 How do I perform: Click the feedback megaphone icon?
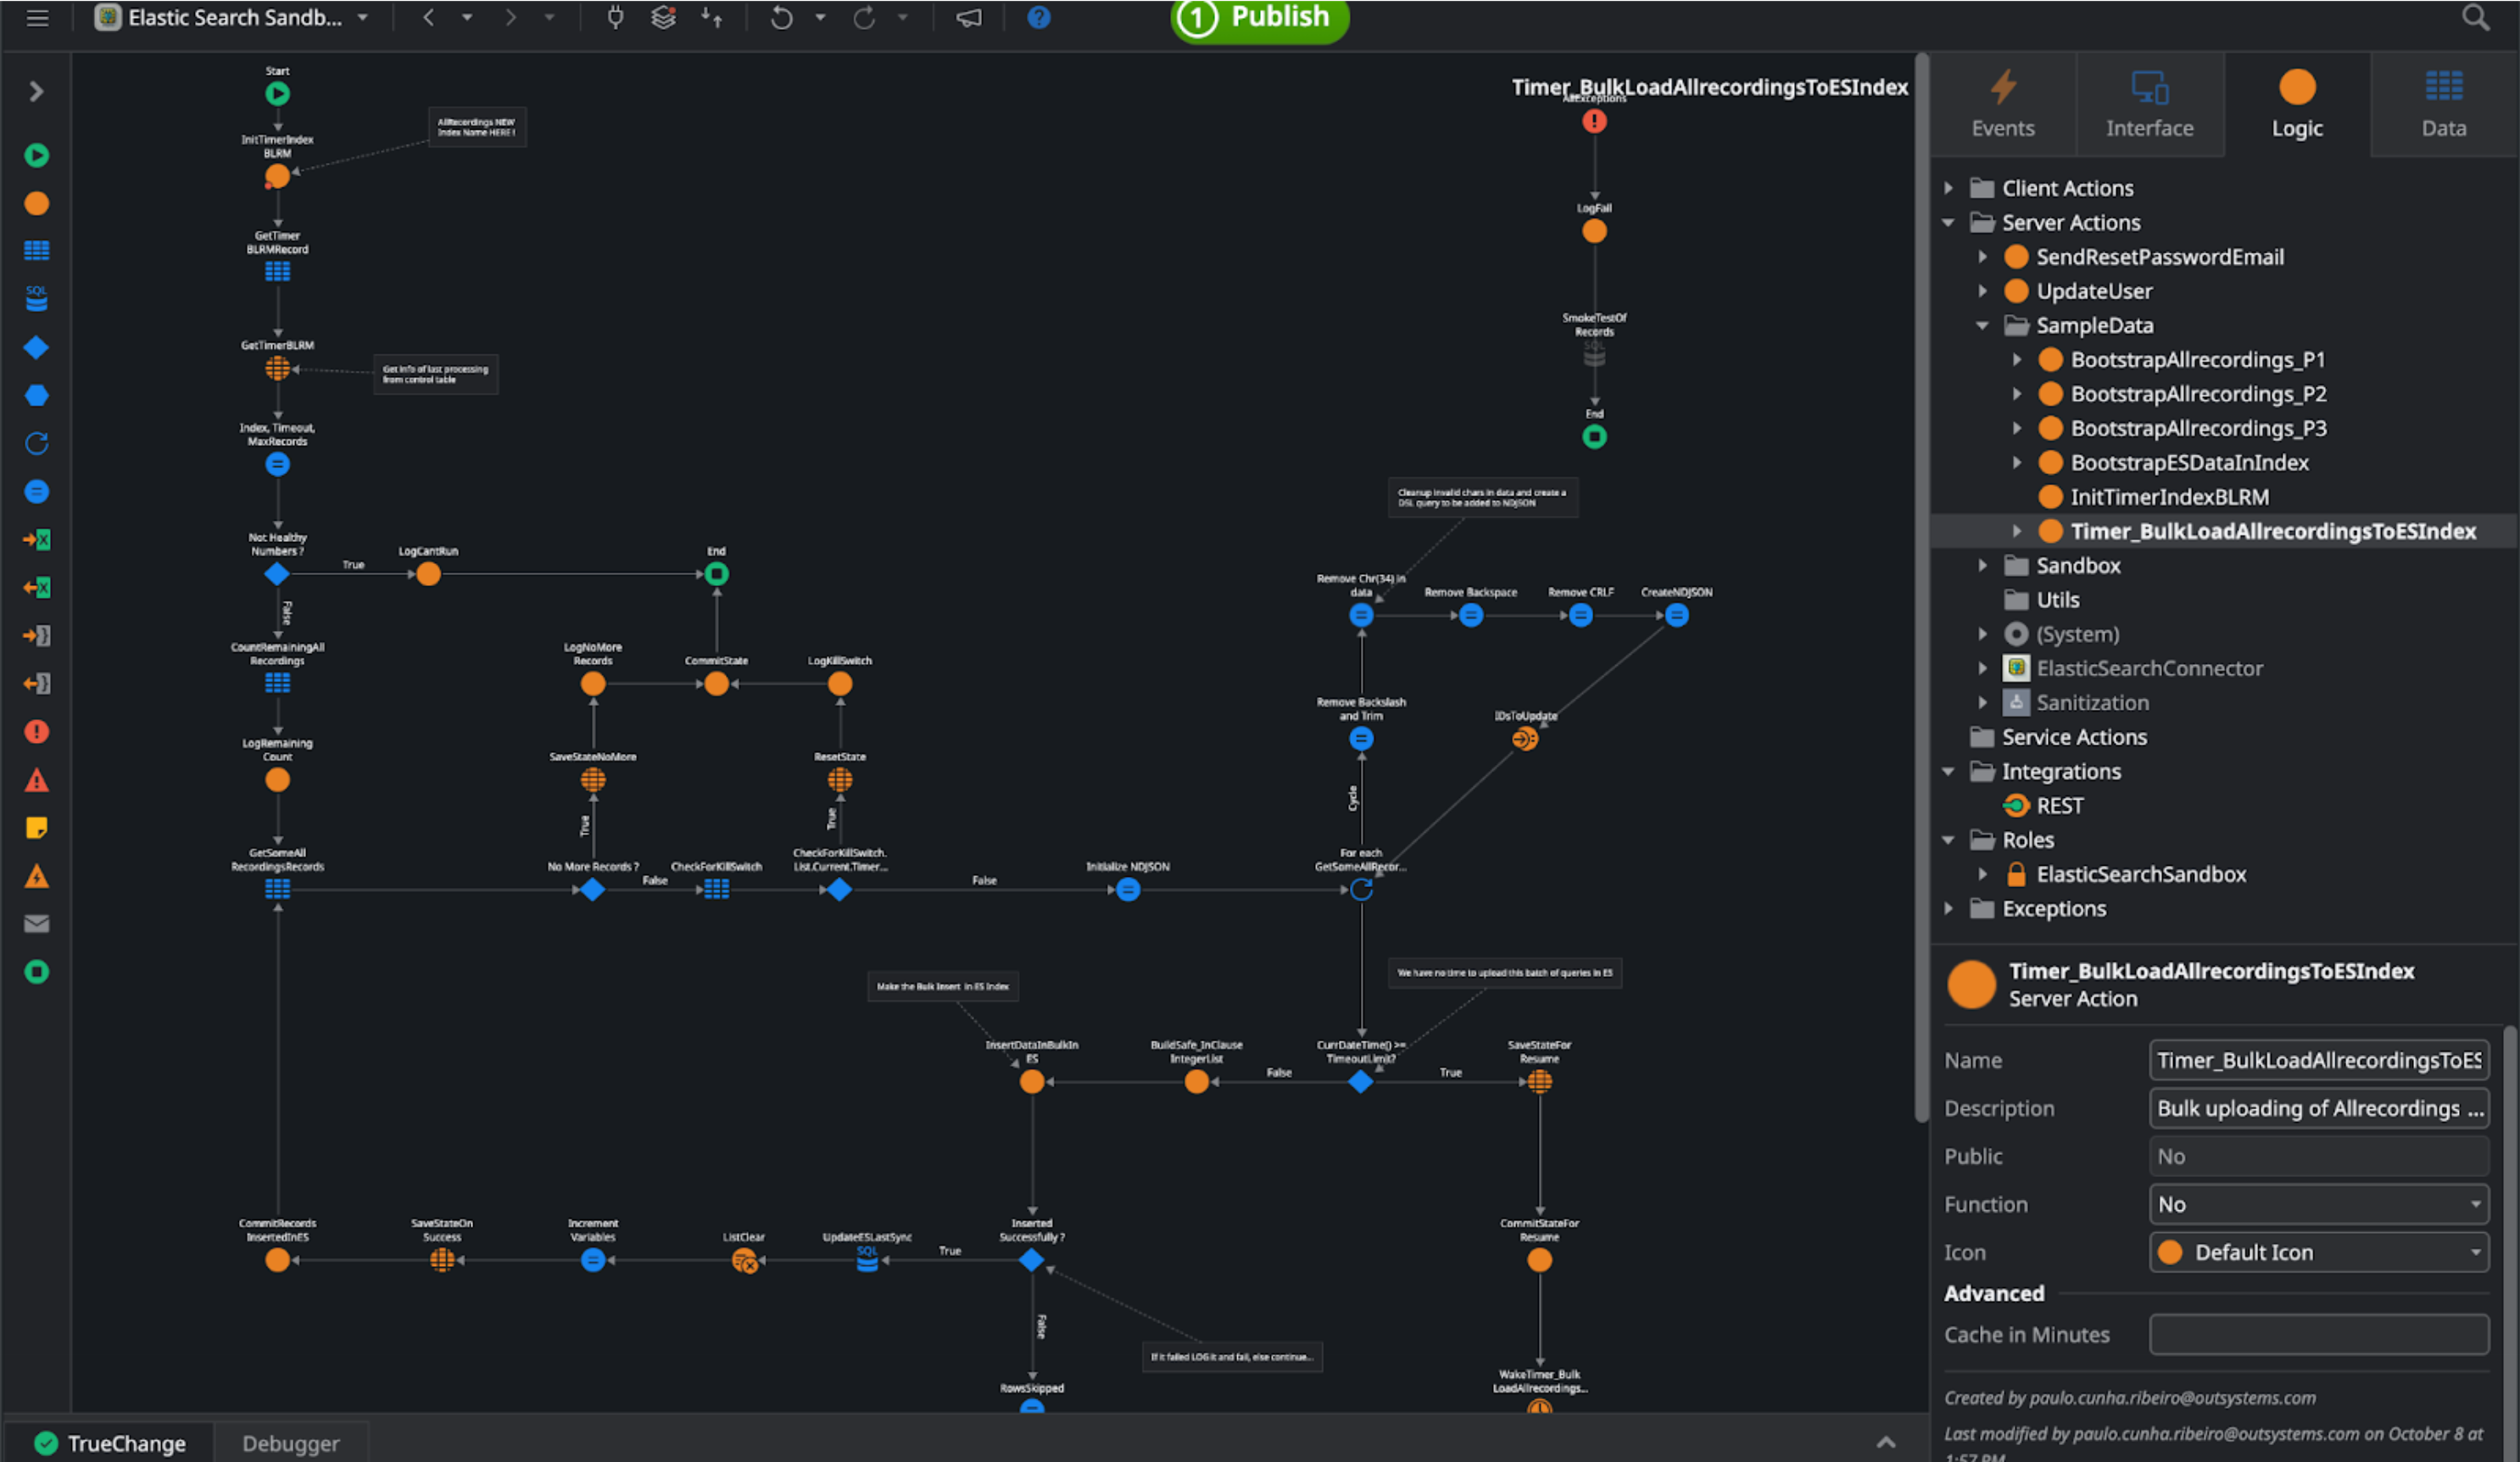968,18
